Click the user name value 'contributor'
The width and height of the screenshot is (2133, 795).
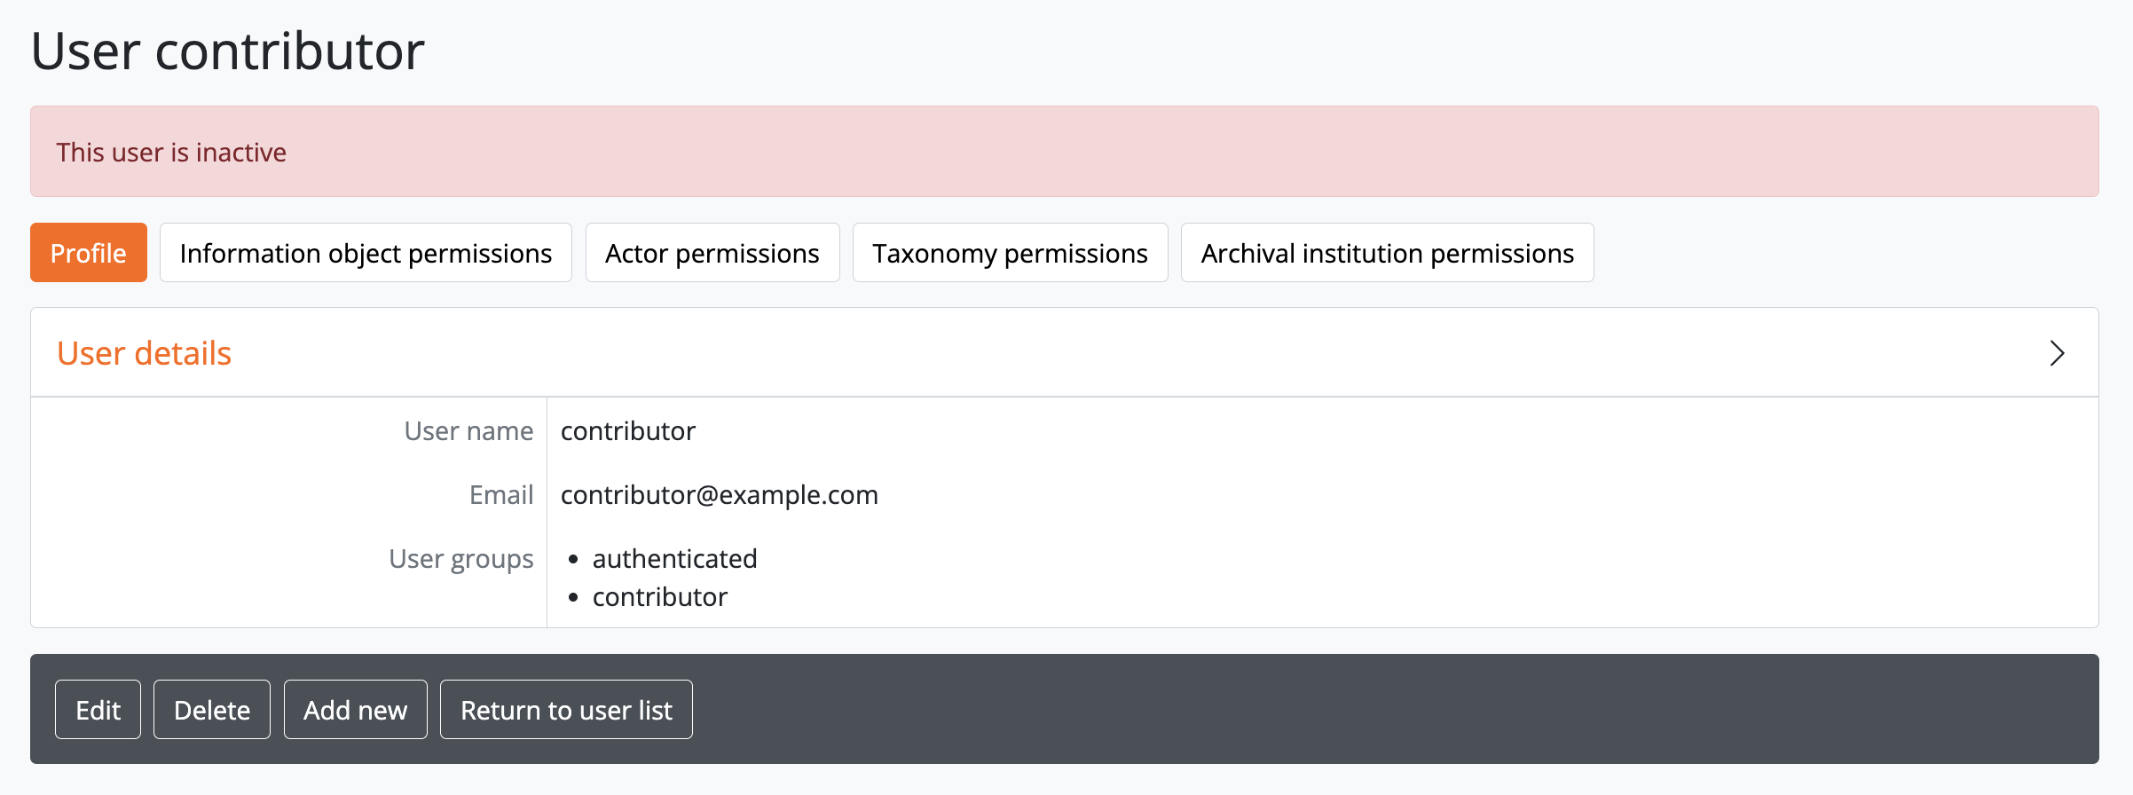coord(628,431)
